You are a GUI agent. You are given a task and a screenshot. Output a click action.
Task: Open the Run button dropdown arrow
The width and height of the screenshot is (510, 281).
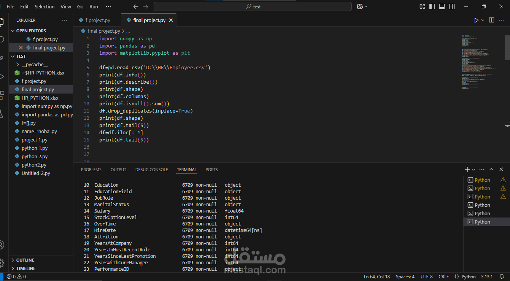pos(483,20)
